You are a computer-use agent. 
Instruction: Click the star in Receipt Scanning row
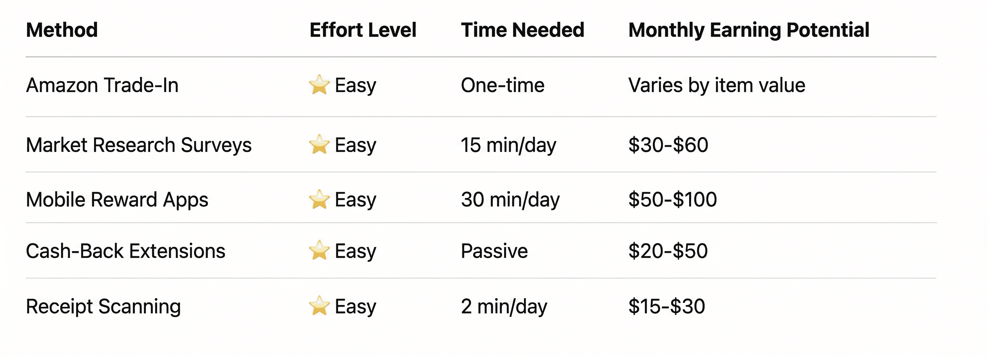click(x=319, y=306)
